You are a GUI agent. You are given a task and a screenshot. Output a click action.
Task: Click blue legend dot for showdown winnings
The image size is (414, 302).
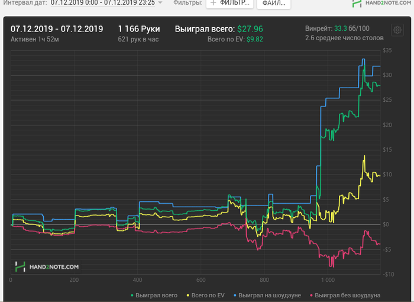[235, 295]
